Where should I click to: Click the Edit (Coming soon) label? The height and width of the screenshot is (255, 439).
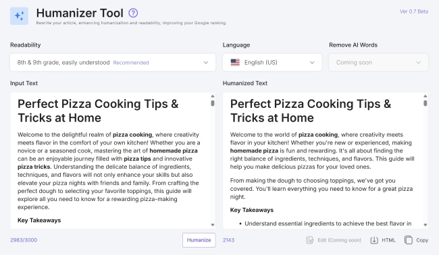coord(339,240)
